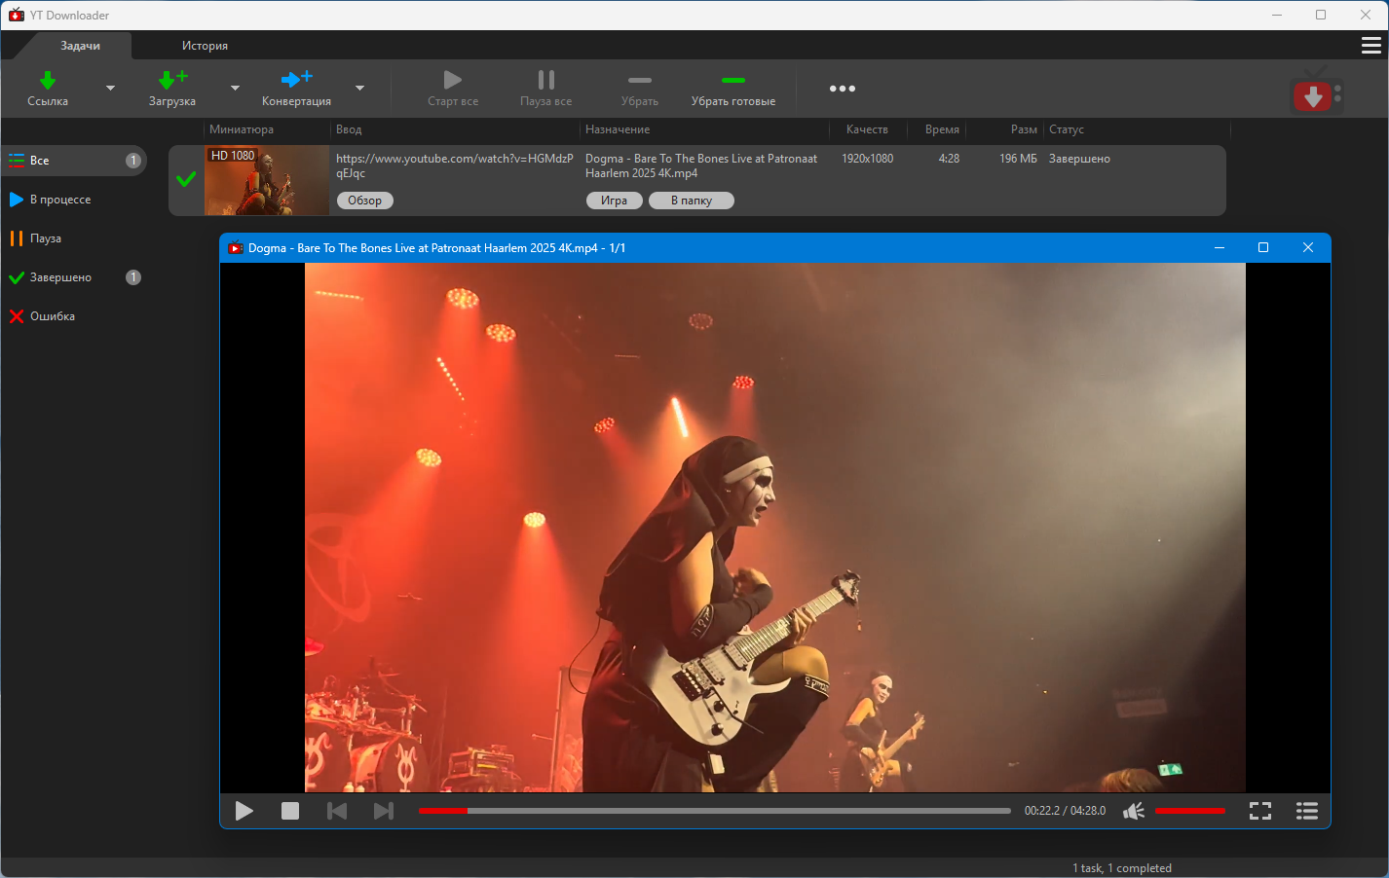Expand the dropdown arrow beside Загрузка

[235, 89]
